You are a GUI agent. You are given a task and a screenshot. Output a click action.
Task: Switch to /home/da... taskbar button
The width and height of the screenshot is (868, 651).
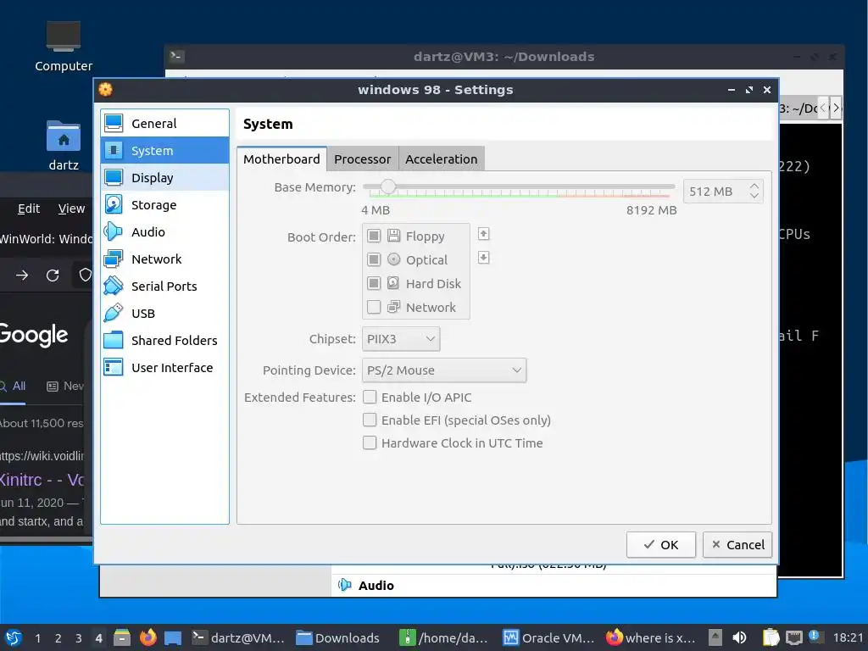(x=444, y=637)
